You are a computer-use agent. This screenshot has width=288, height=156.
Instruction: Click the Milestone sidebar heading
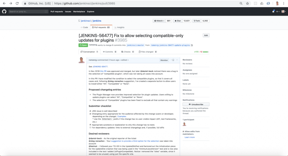point(187,90)
